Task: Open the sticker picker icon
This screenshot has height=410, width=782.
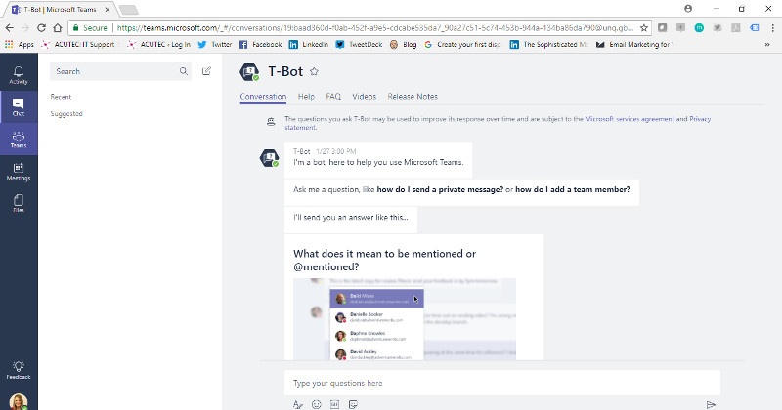Action: point(353,404)
